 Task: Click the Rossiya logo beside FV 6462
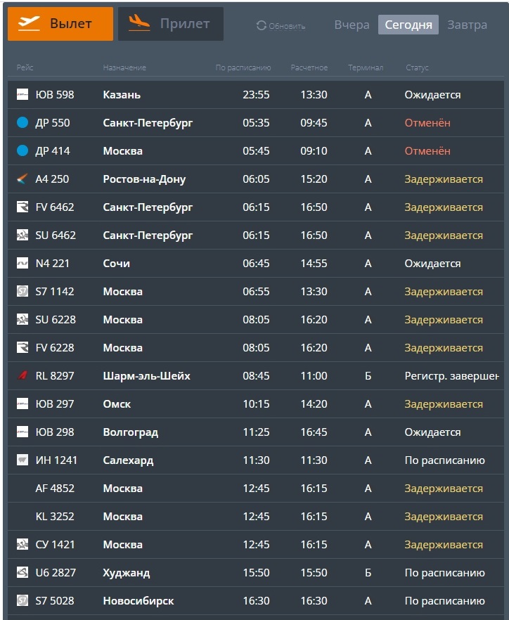[x=22, y=207]
